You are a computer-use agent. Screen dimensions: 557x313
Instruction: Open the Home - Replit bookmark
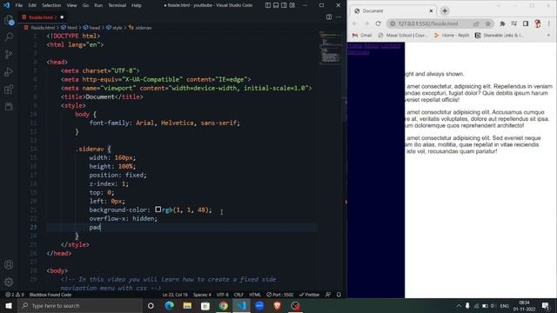[x=452, y=35]
